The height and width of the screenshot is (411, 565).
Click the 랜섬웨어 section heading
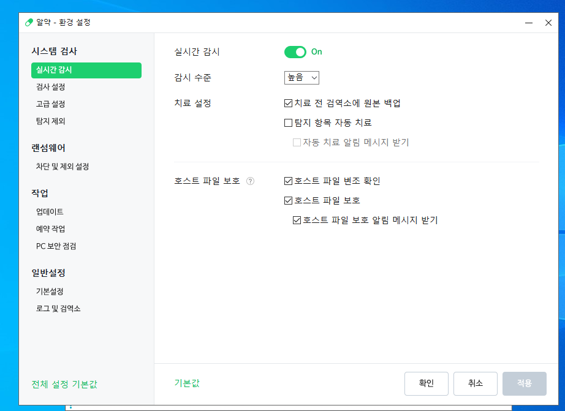[x=48, y=148]
